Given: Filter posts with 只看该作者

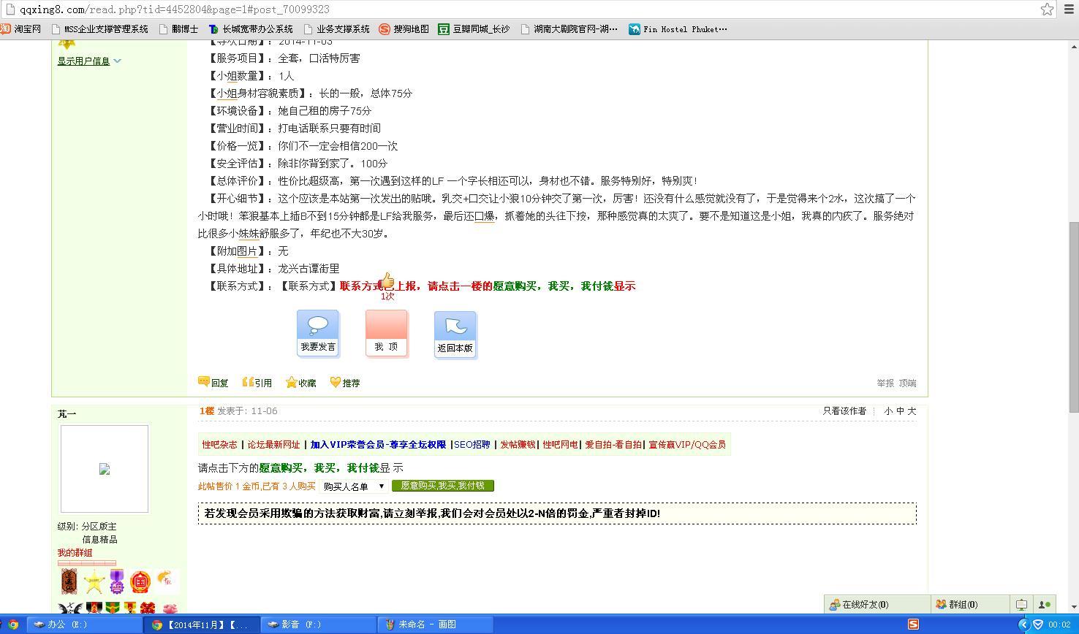Looking at the screenshot, I should [844, 411].
